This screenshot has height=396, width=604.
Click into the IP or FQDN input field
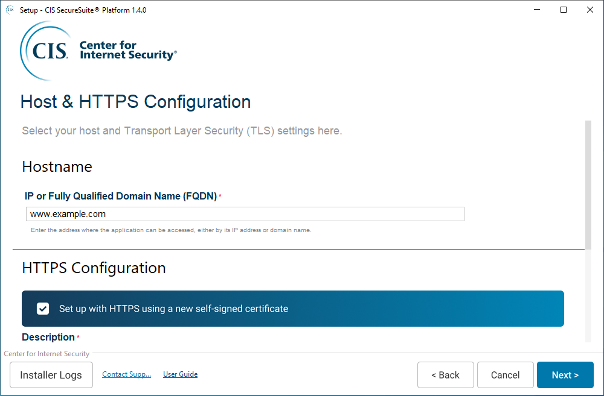[245, 214]
